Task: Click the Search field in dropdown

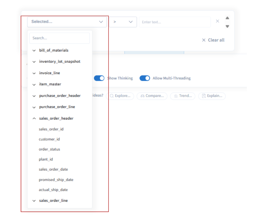Action: point(60,38)
